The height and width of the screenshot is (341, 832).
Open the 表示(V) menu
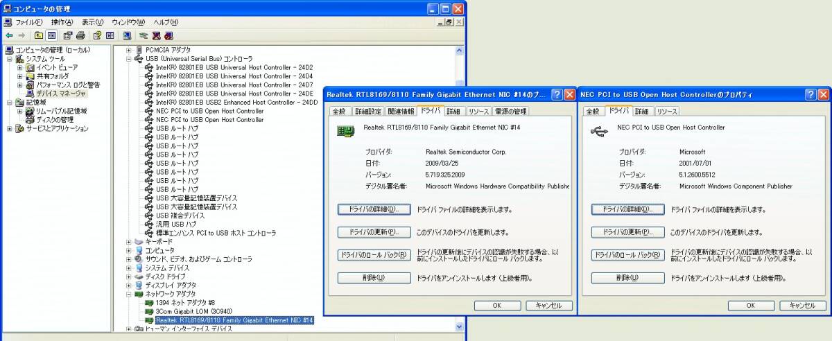click(93, 22)
